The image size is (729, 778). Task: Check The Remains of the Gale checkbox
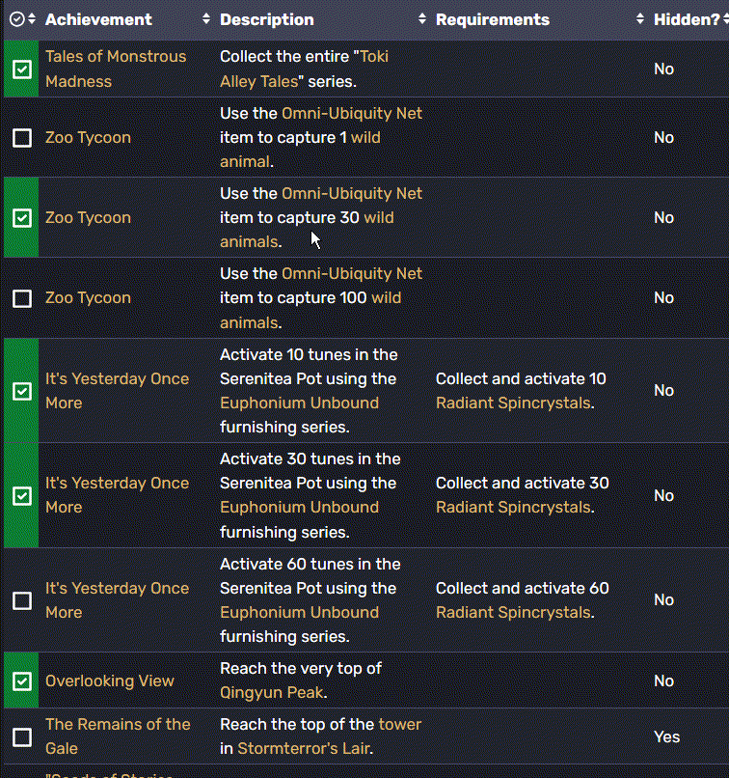[x=22, y=737]
